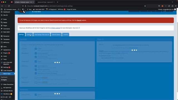The image size is (178, 100).
Task: Open Posts in the sidebar
Action: pos(5,19)
